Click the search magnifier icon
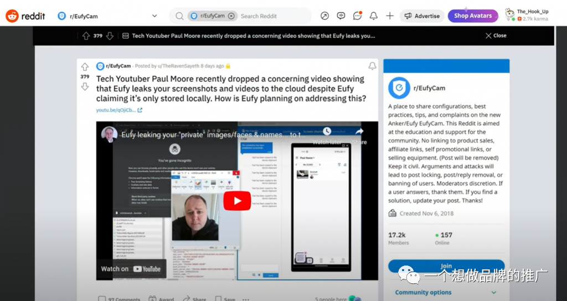The height and width of the screenshot is (301, 567). (179, 16)
